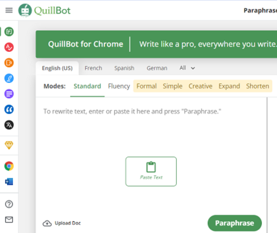
Task: Select the English (US) language tab
Action: point(57,68)
